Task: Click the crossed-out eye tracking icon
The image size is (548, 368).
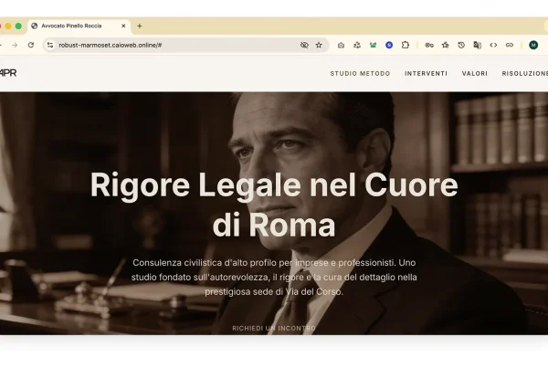Action: (304, 45)
